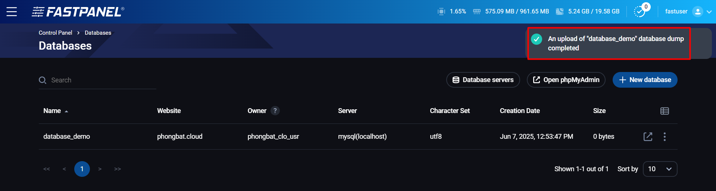This screenshot has height=191, width=716.
Task: Click the Owner help question mark icon
Action: [275, 111]
